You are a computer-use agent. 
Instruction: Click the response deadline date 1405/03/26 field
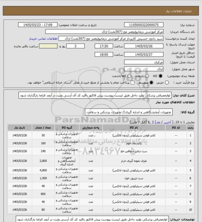pyautogui.click(x=144, y=46)
